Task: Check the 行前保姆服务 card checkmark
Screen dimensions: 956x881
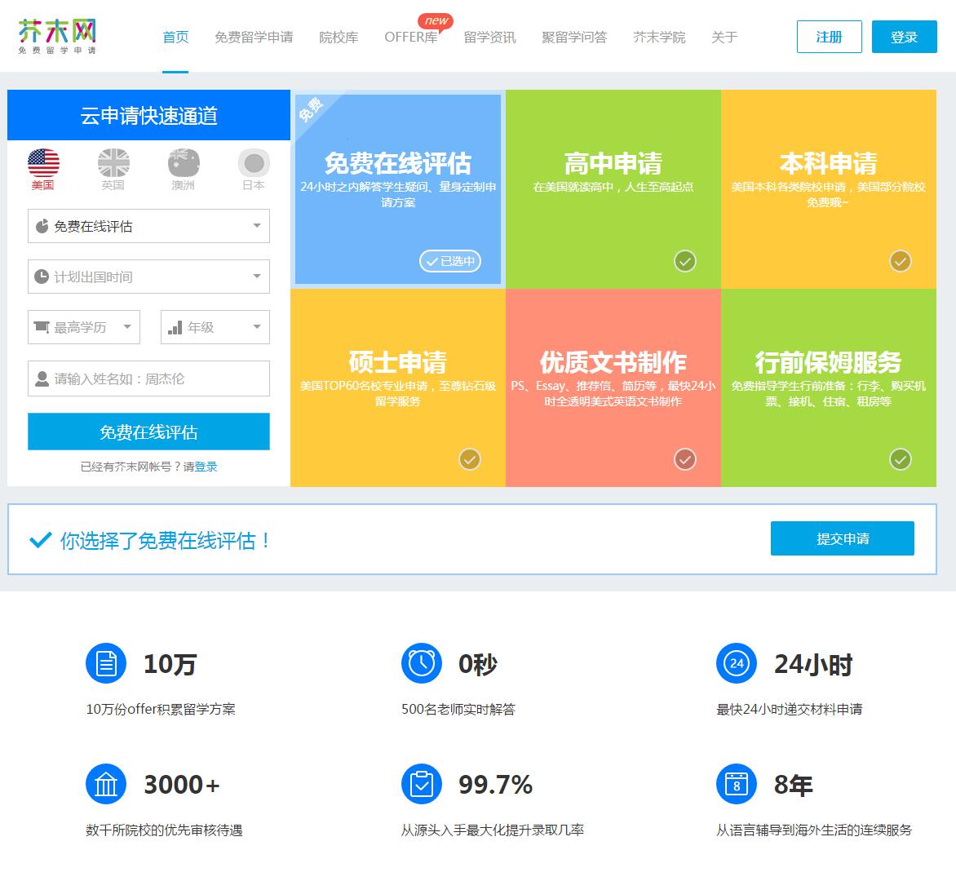Action: click(x=900, y=459)
